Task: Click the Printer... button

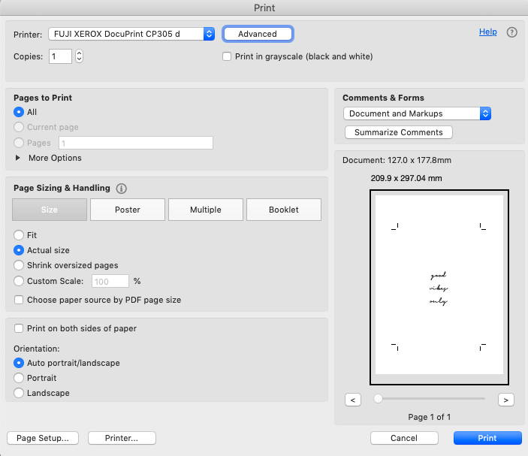Action: (x=122, y=438)
